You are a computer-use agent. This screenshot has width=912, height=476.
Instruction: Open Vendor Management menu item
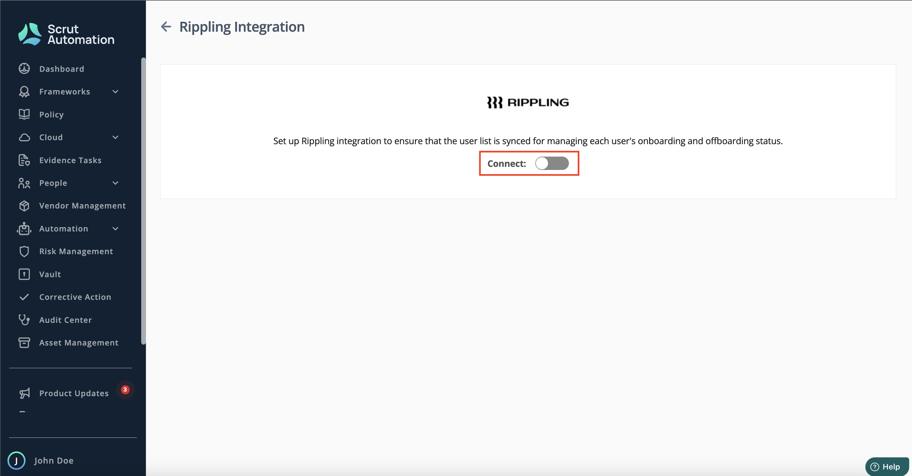tap(82, 206)
